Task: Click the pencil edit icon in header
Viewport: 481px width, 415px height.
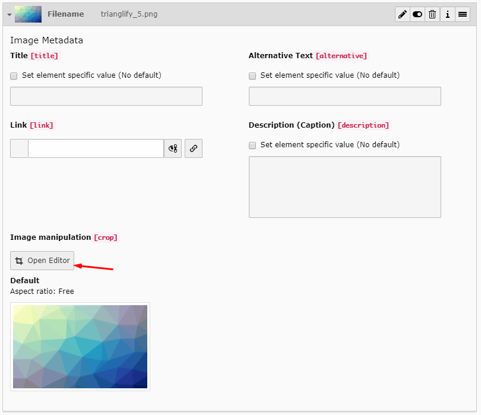Action: tap(403, 14)
